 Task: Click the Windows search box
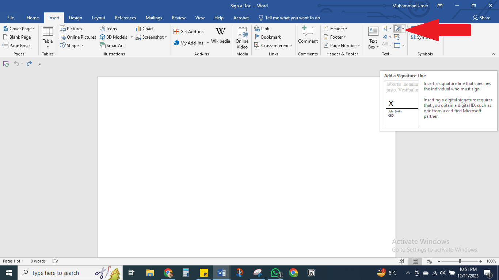pos(70,273)
